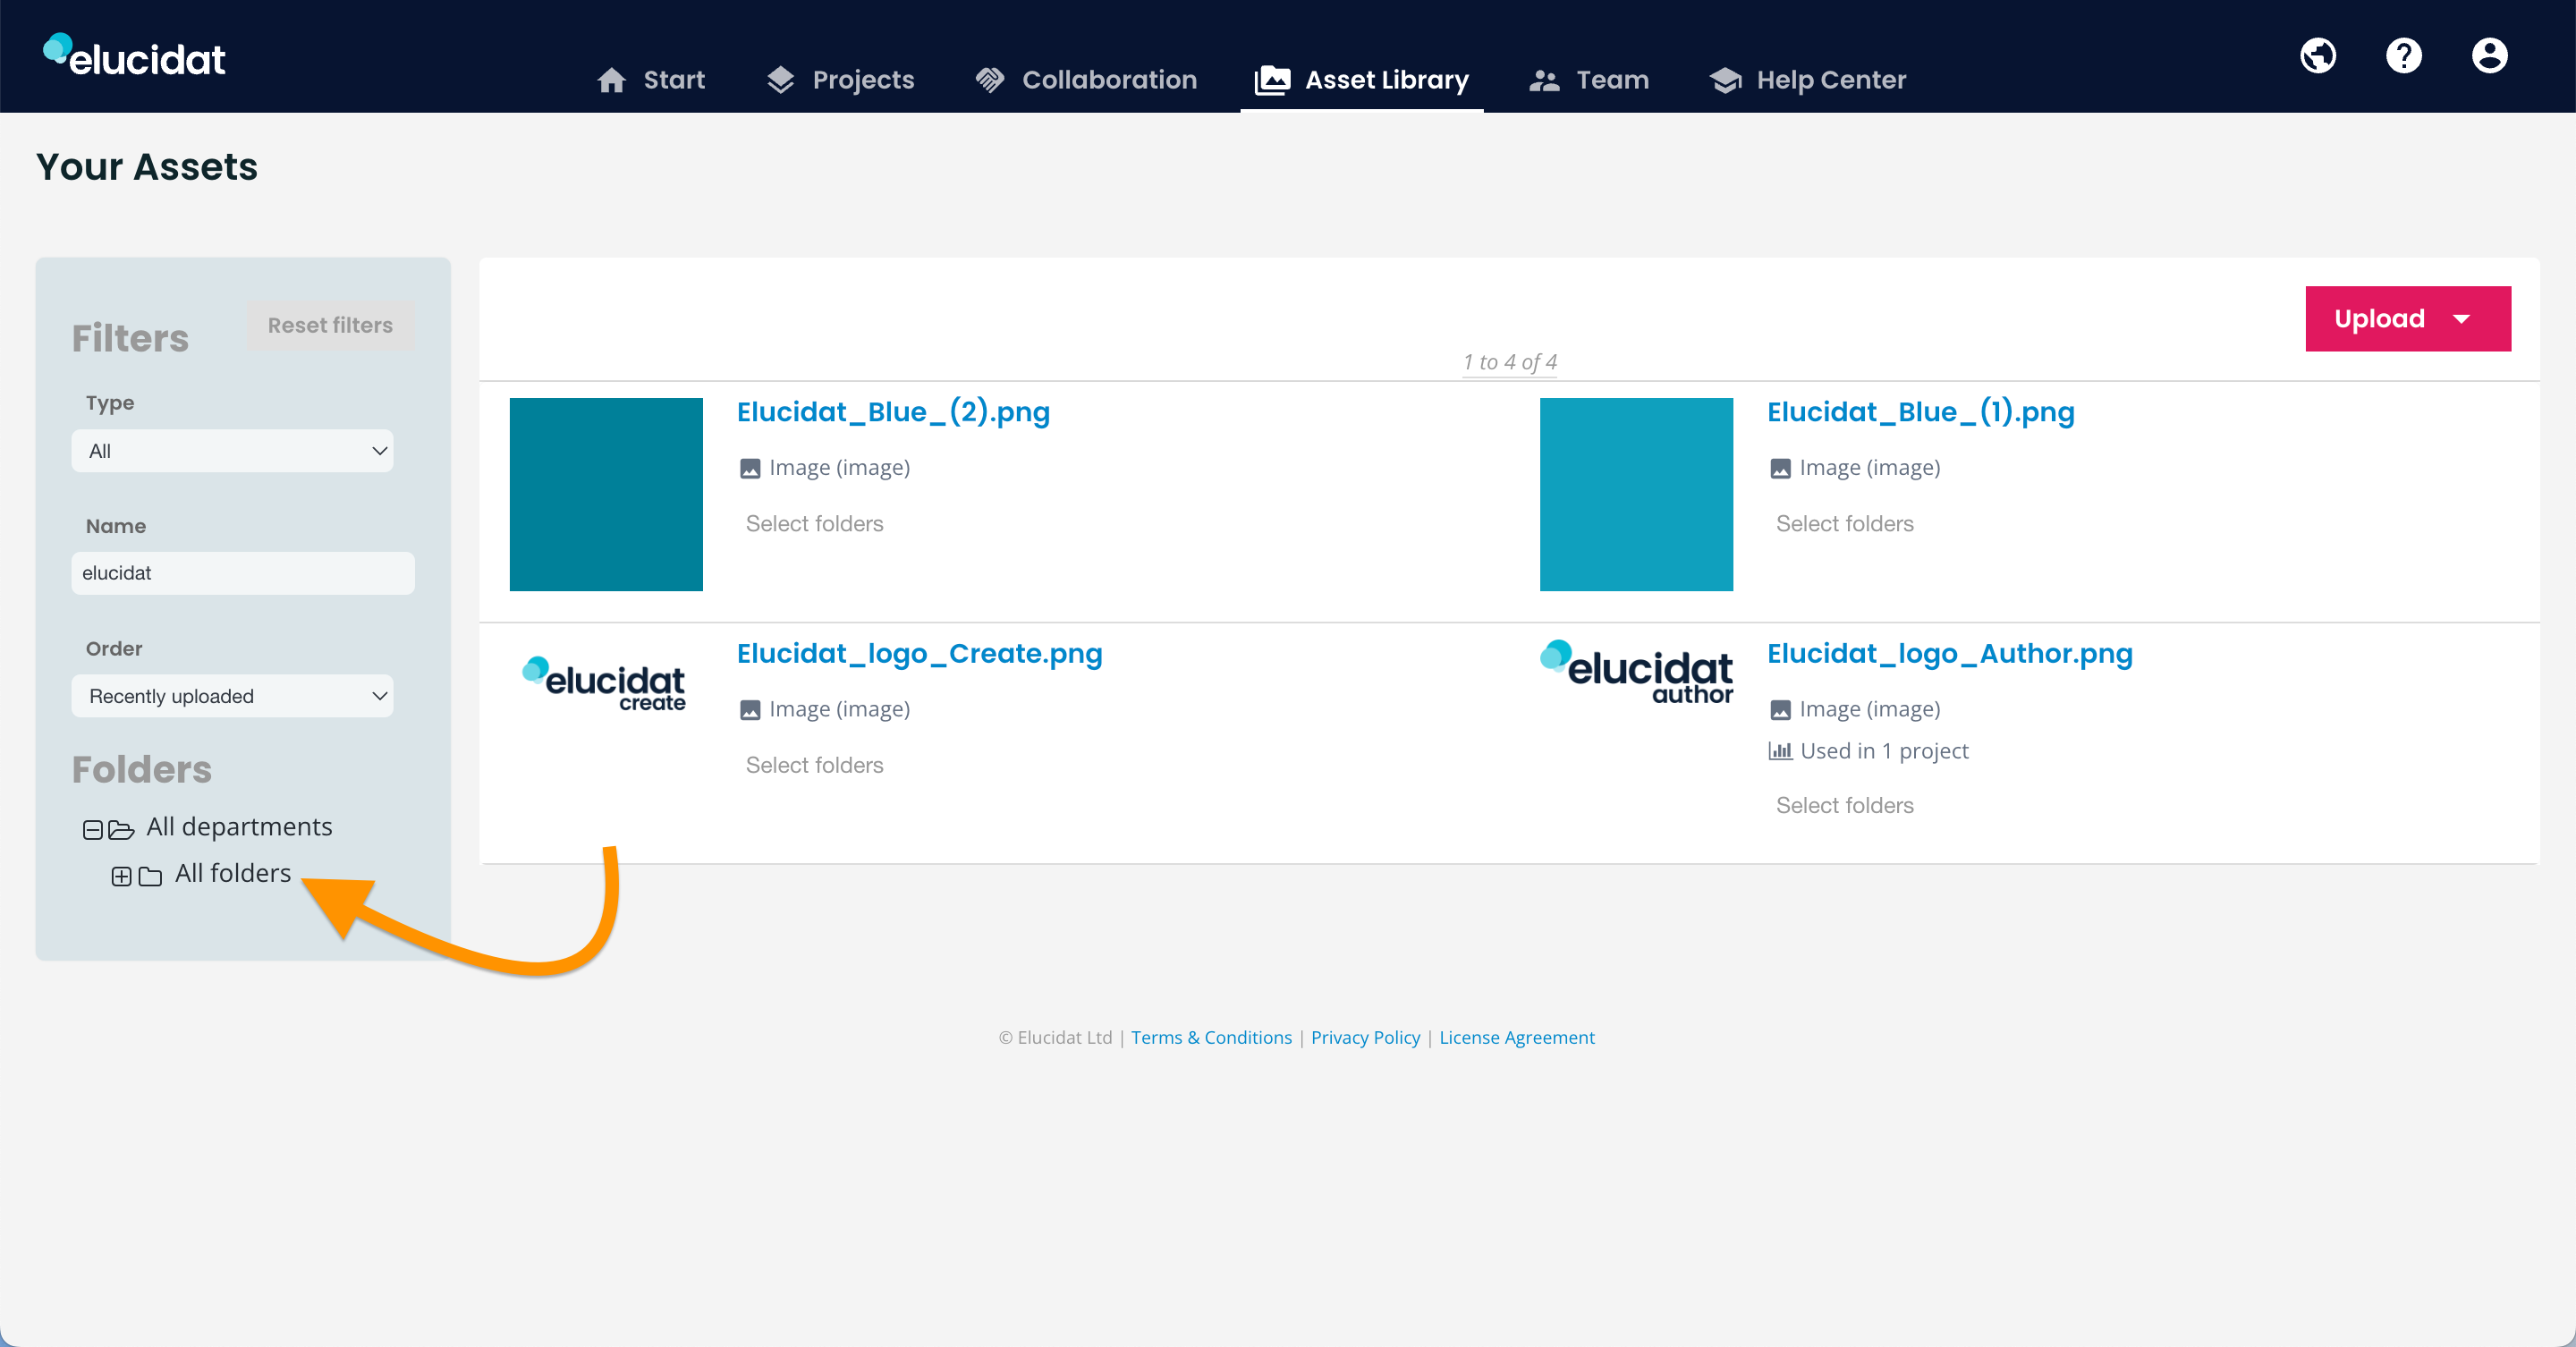Click the Help Center graduation cap icon
Image resolution: width=2576 pixels, height=1347 pixels.
click(x=1725, y=80)
